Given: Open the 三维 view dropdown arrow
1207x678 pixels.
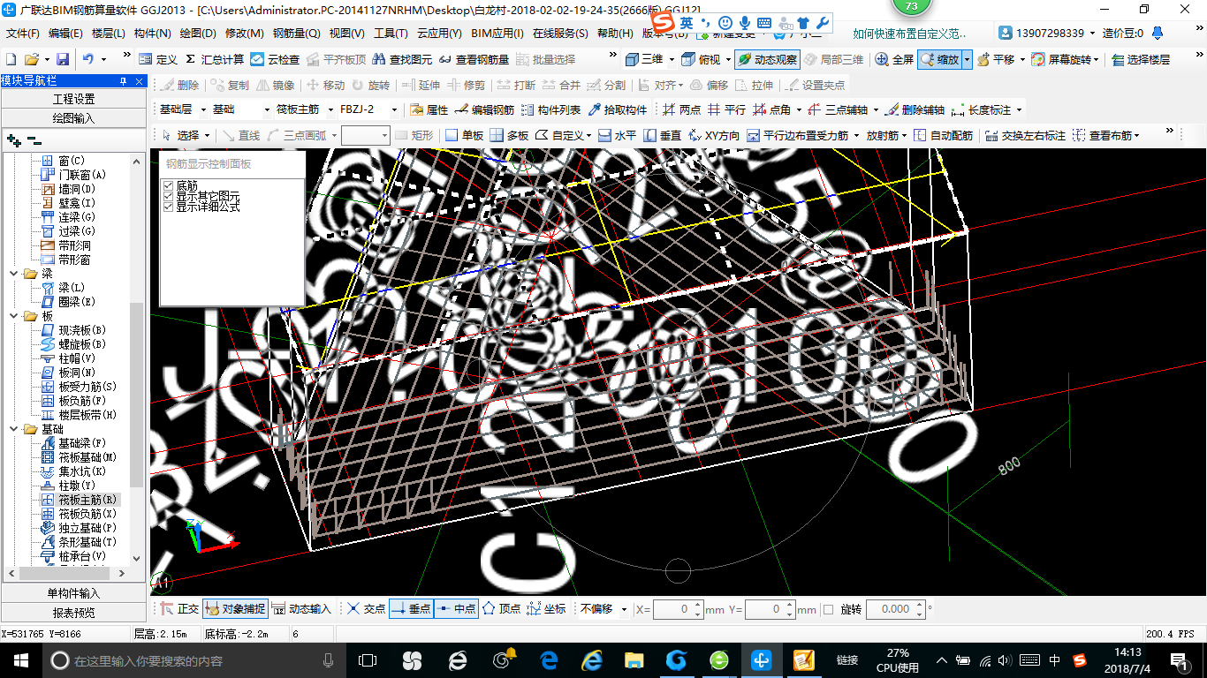Looking at the screenshot, I should click(672, 59).
